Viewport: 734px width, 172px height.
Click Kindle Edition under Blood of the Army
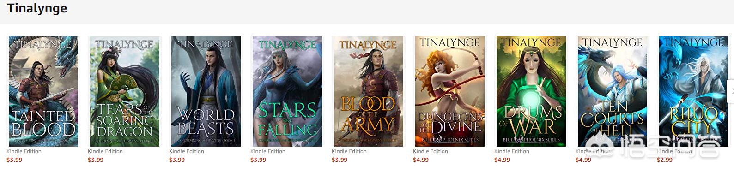(x=349, y=151)
